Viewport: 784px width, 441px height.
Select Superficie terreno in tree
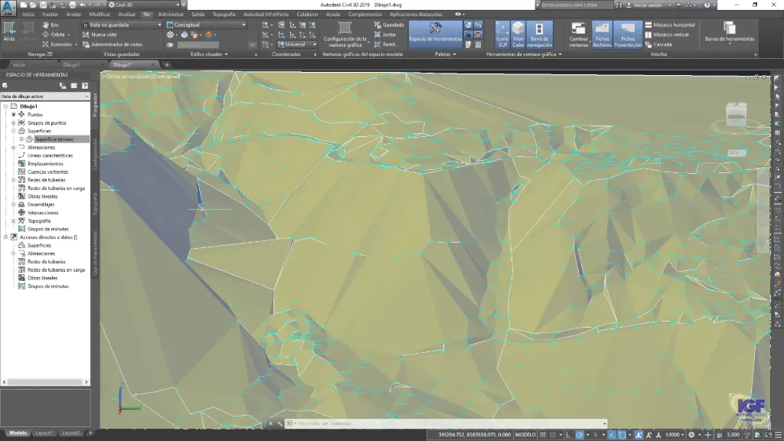[x=54, y=139]
